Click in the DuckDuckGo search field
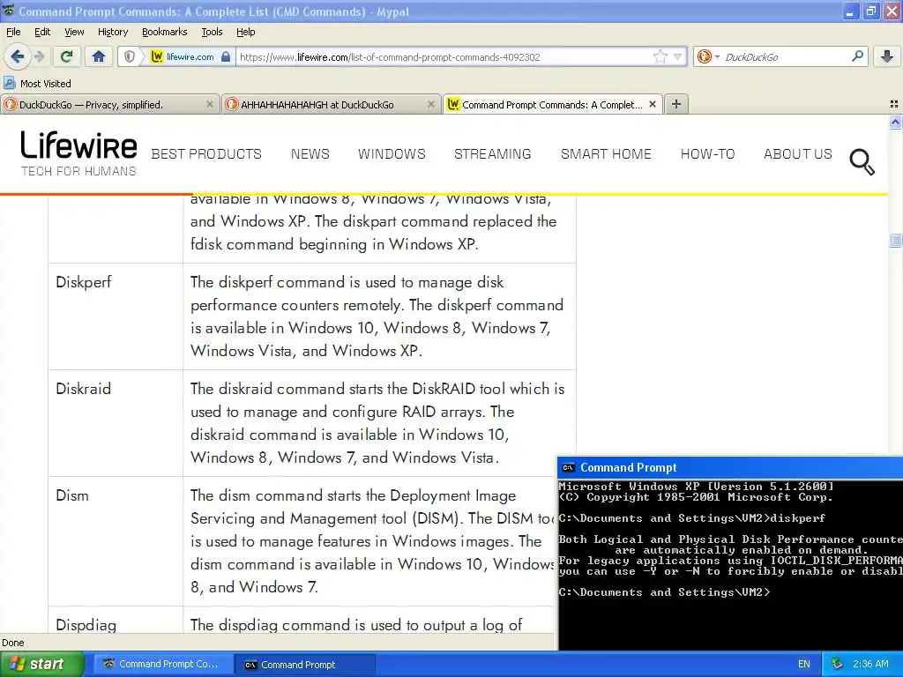The height and width of the screenshot is (677, 903). (786, 57)
